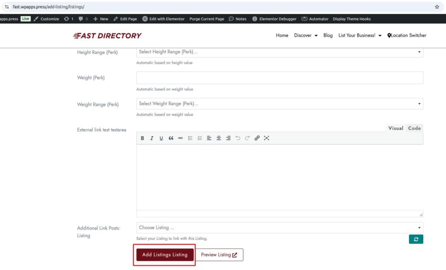Click the Add Listings Listing button

coord(165,255)
